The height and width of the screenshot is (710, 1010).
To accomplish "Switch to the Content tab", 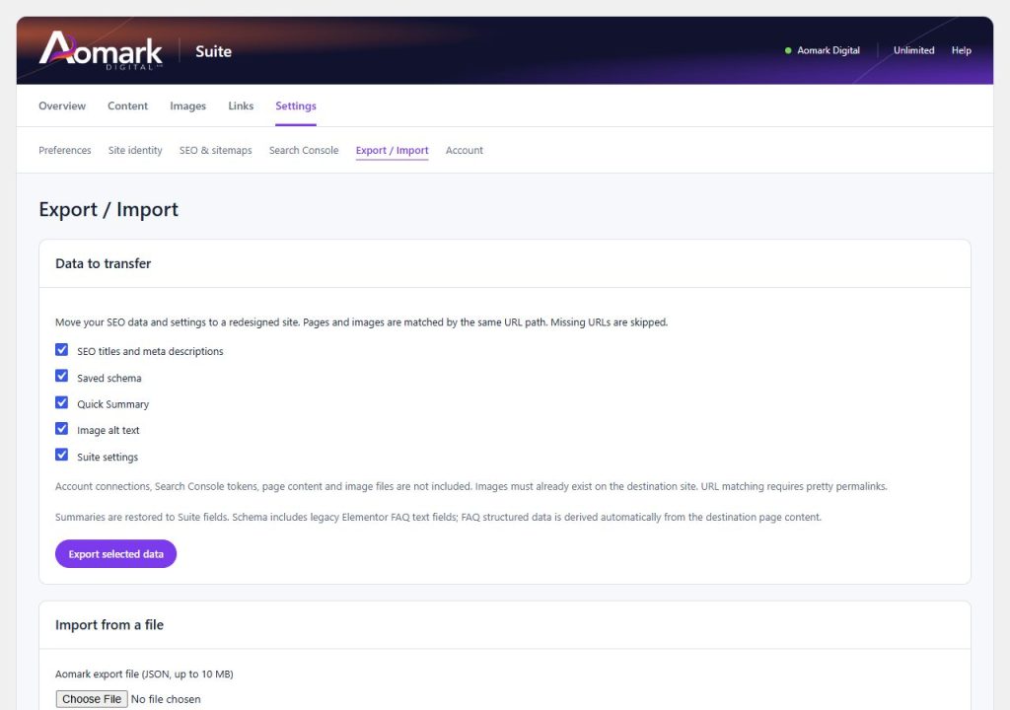I will [x=127, y=106].
